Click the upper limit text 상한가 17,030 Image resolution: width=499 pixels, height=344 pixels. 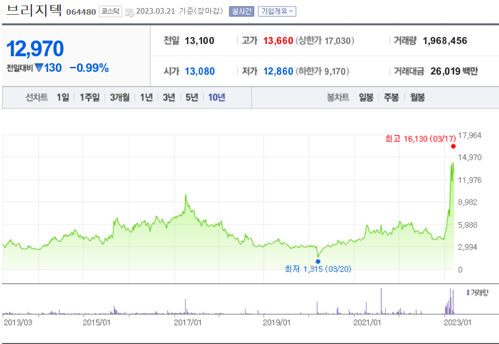tap(325, 41)
